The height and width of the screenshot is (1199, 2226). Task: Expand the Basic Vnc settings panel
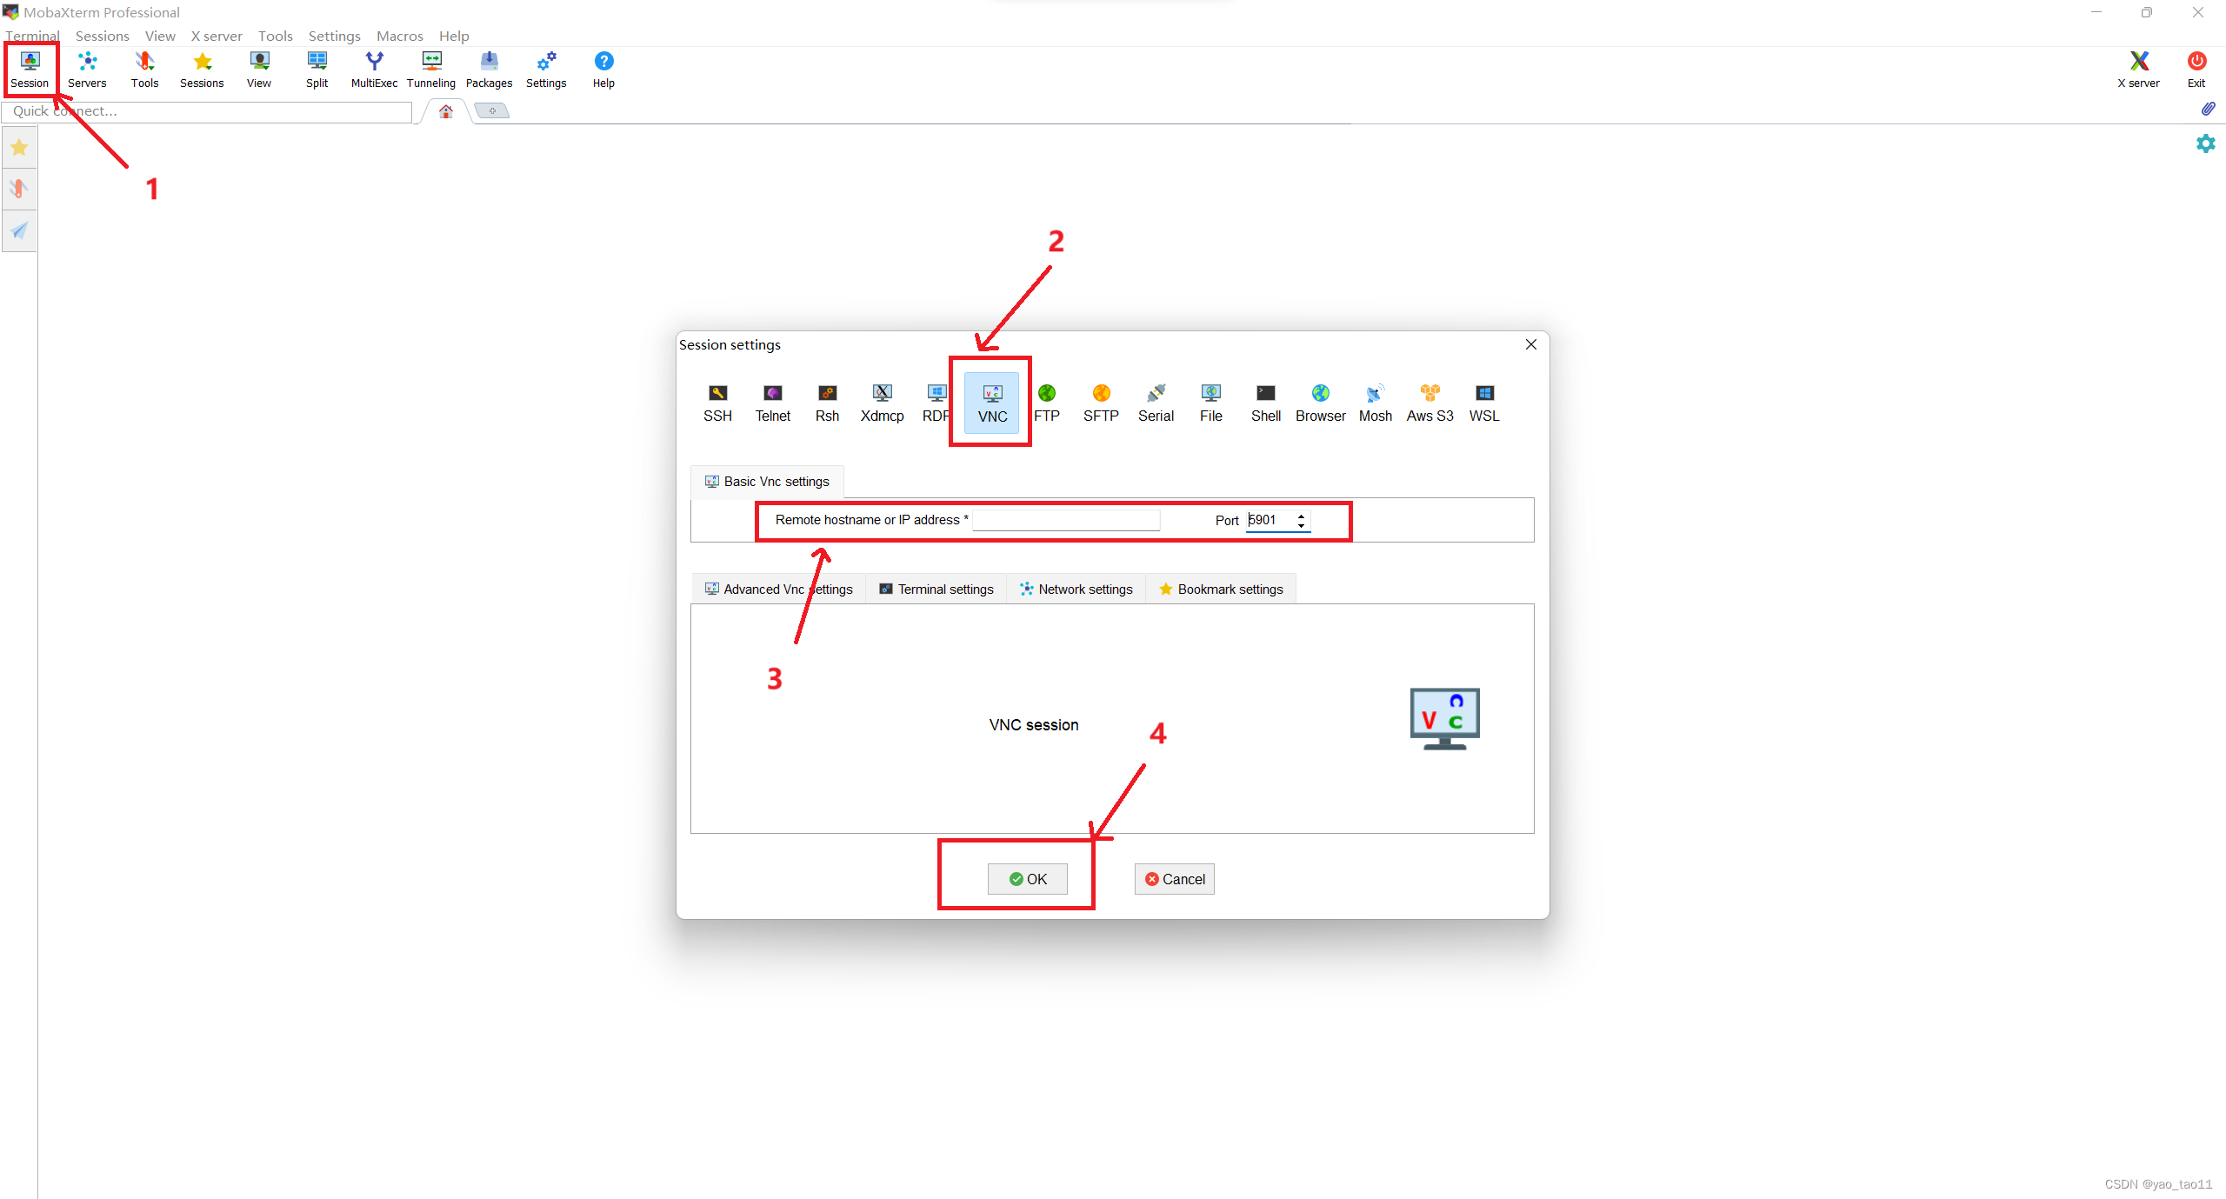(769, 482)
